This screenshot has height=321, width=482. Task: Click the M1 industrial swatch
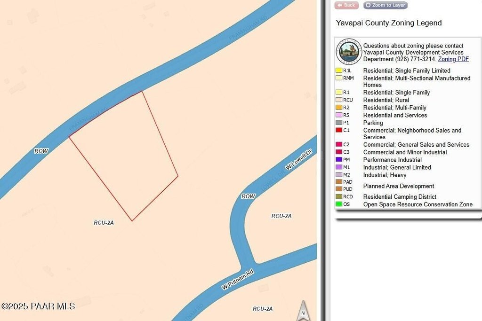click(339, 167)
